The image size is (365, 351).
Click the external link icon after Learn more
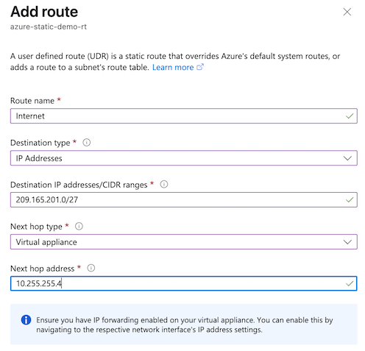click(200, 67)
